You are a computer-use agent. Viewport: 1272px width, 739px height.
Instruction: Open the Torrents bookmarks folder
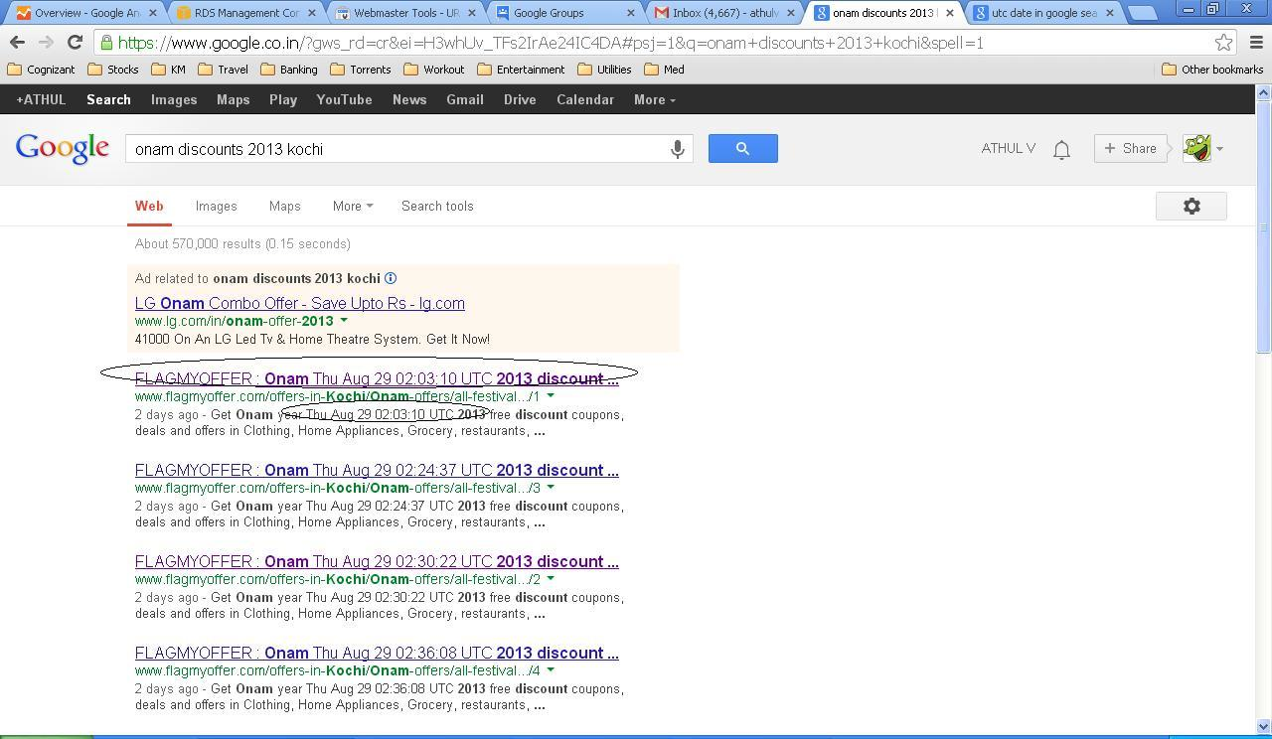tap(360, 70)
